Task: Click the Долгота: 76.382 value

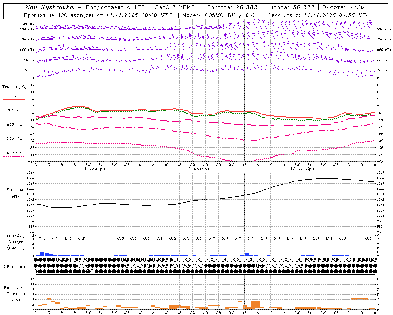Action: pyautogui.click(x=232, y=7)
